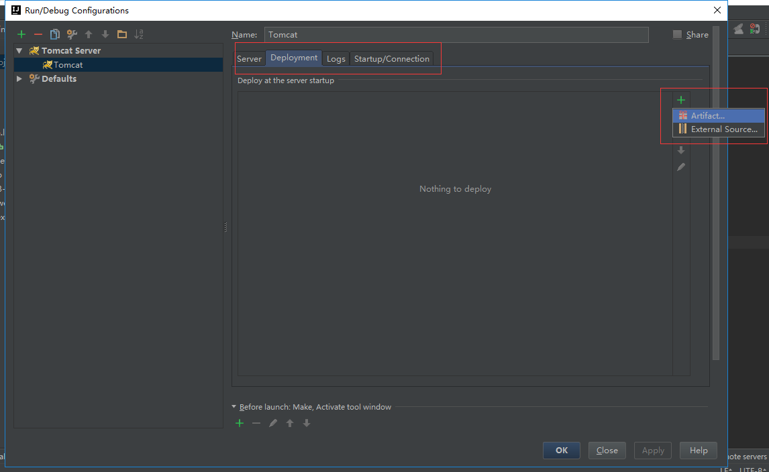This screenshot has height=472, width=769.
Task: Add a new run configuration with the plus icon
Action: 21,34
